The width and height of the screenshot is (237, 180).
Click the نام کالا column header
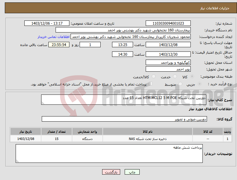tap(147, 132)
